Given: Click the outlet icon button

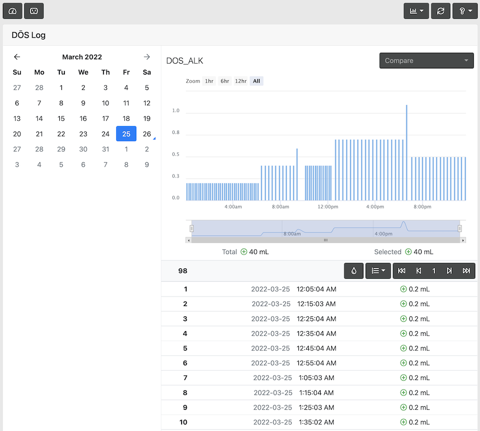Looking at the screenshot, I should pyautogui.click(x=34, y=11).
